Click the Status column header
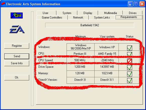Image resolution: width=146 pixels, height=110 pixels. coord(130,36)
